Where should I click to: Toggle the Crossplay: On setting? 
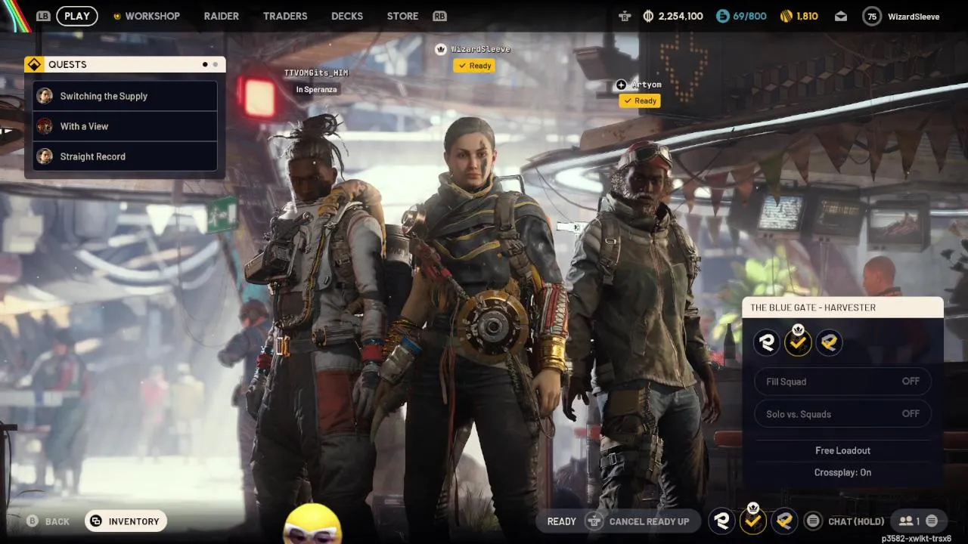(842, 472)
